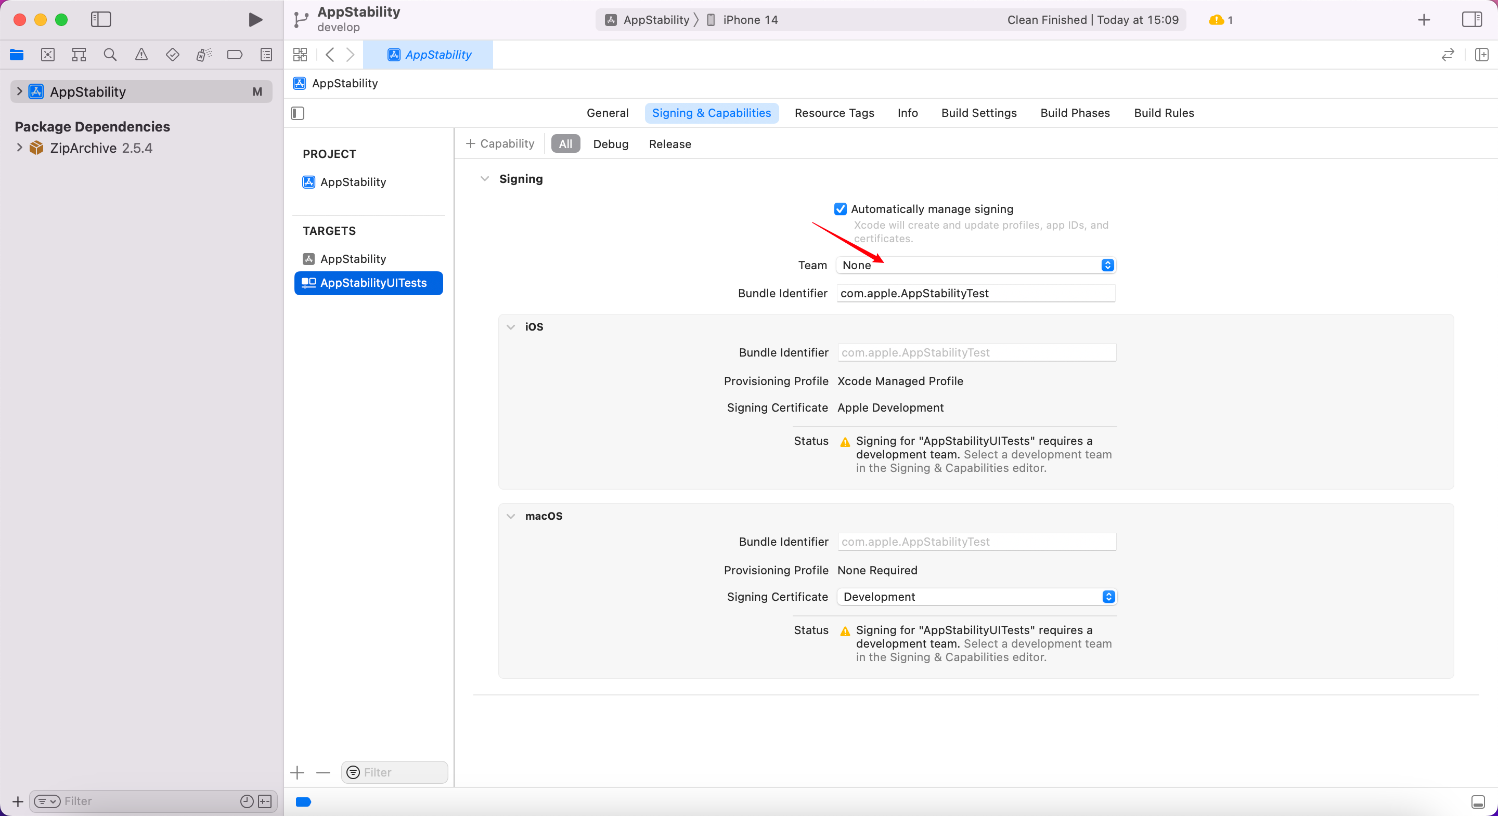1498x816 pixels.
Task: Go back in editor history
Action: coord(330,55)
